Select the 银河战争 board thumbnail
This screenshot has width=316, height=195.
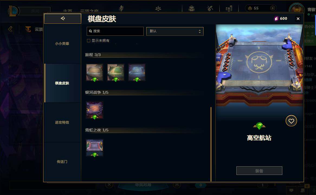point(95,110)
